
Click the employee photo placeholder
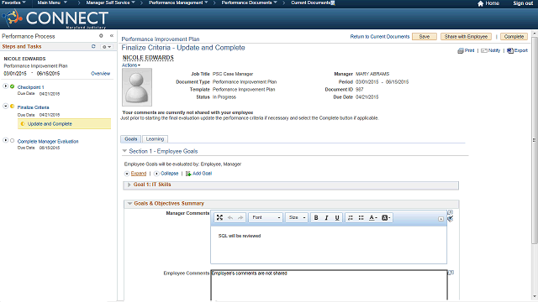click(x=137, y=87)
